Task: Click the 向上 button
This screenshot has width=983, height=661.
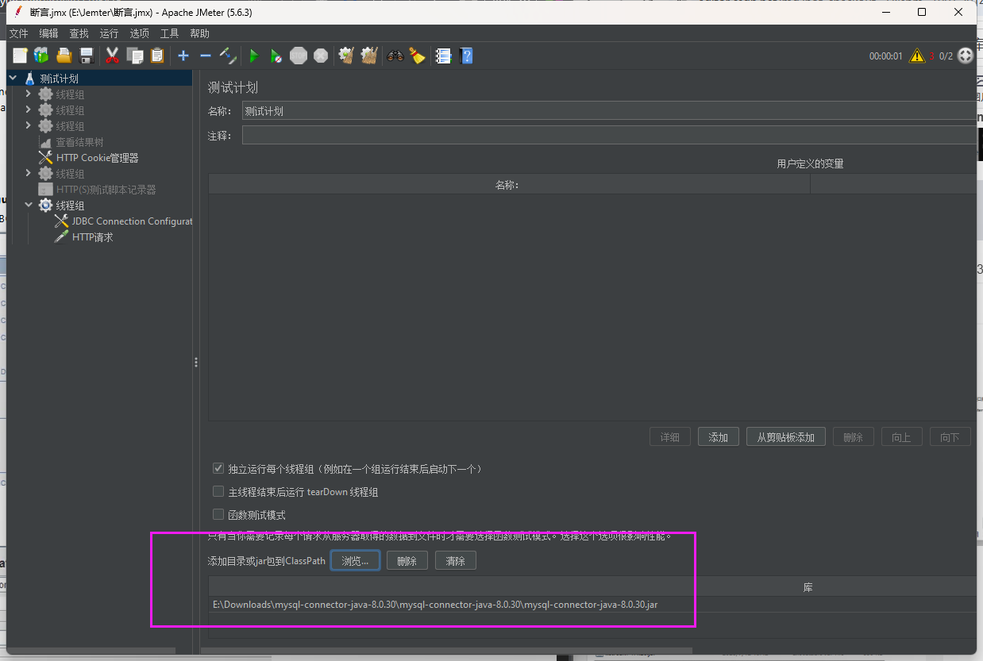Action: (x=901, y=436)
